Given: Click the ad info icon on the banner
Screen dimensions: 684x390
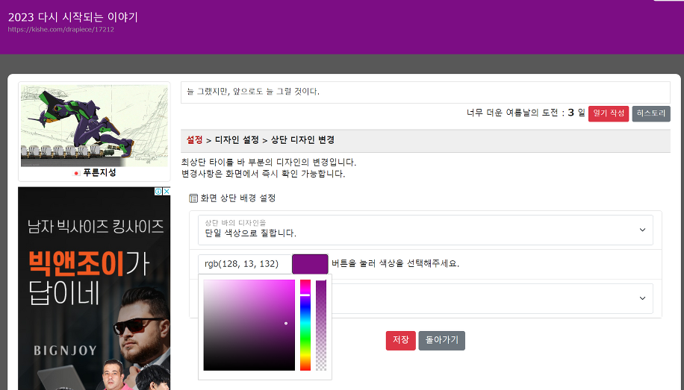Looking at the screenshot, I should tap(158, 192).
